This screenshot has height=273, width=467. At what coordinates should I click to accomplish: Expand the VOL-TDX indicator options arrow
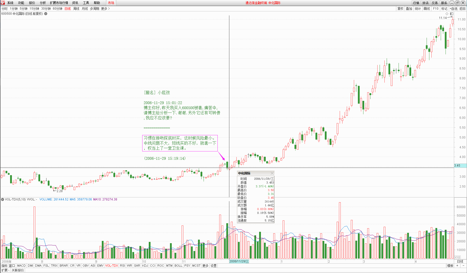(3, 199)
